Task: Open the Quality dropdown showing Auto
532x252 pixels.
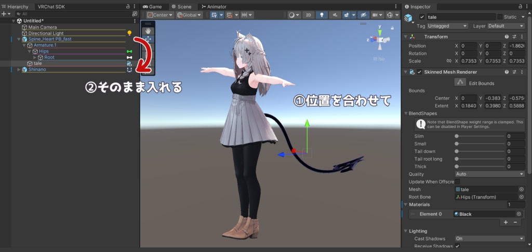Action: [490, 174]
